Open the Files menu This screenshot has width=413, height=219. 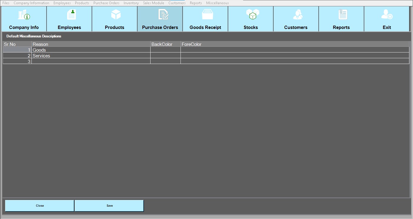[x=6, y=3]
